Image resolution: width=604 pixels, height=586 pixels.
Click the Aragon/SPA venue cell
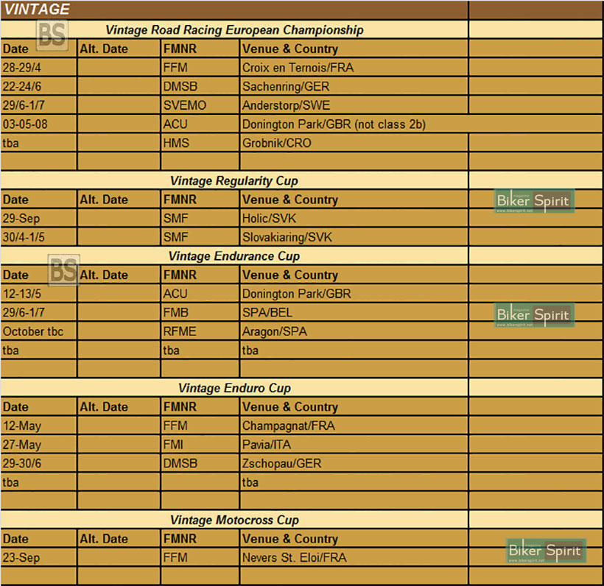(275, 331)
